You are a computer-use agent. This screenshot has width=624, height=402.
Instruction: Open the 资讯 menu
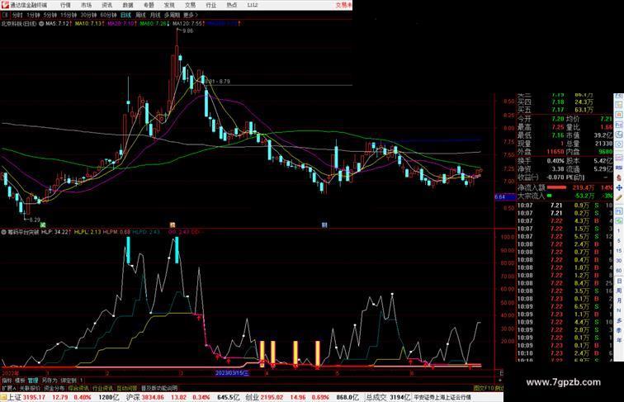pyautogui.click(x=107, y=5)
